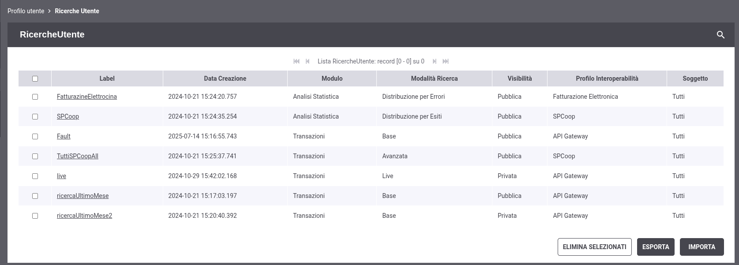Go to first page of records

click(296, 61)
